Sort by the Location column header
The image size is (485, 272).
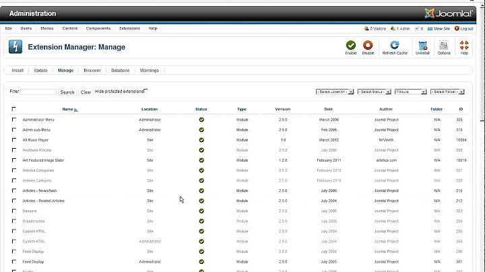(x=150, y=109)
